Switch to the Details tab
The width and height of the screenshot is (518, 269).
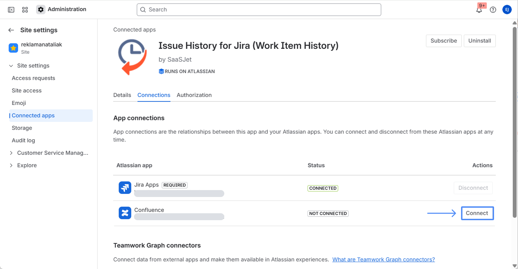(122, 95)
